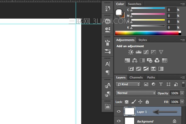
Task: Toggle pixel layer filter
Action: (146, 84)
